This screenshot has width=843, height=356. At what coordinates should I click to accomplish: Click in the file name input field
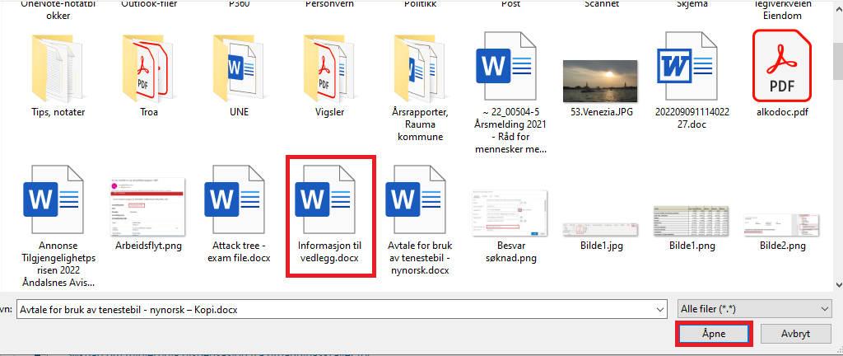click(x=329, y=308)
